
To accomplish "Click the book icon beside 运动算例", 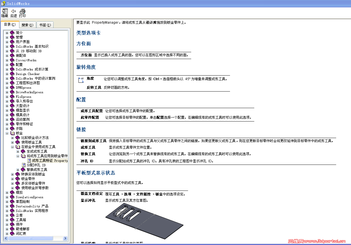I will point(12,120).
